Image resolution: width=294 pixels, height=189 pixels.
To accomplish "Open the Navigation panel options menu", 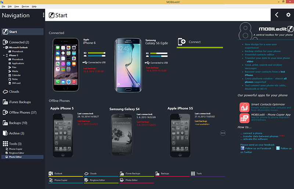I will click(43, 15).
